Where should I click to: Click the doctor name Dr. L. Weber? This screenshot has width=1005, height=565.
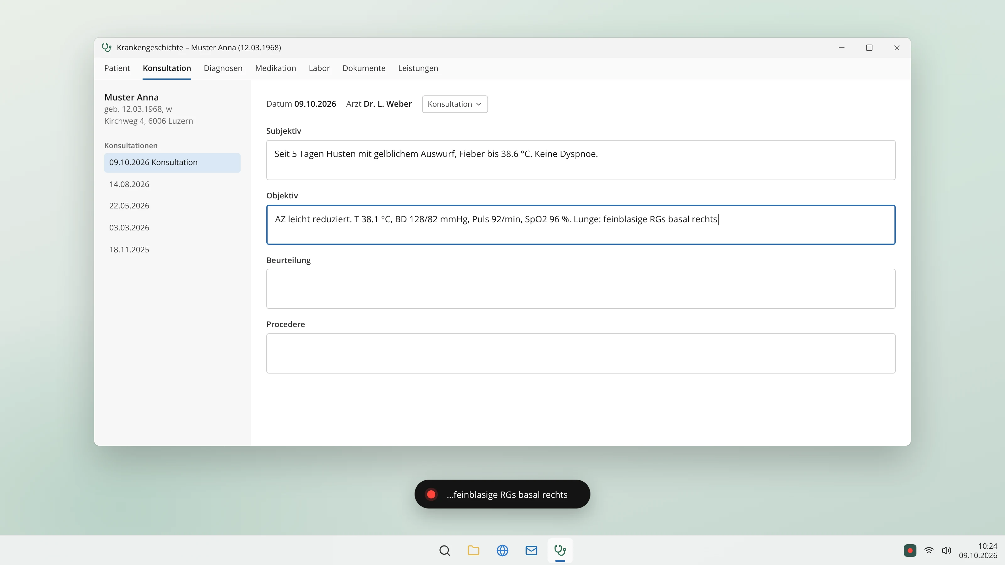388,104
